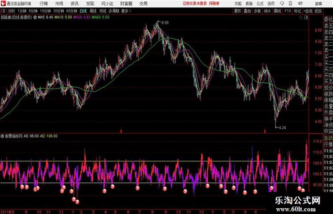The image size is (333, 214).
Task: Open the 多周期 multi-period view
Action: (x=114, y=11)
